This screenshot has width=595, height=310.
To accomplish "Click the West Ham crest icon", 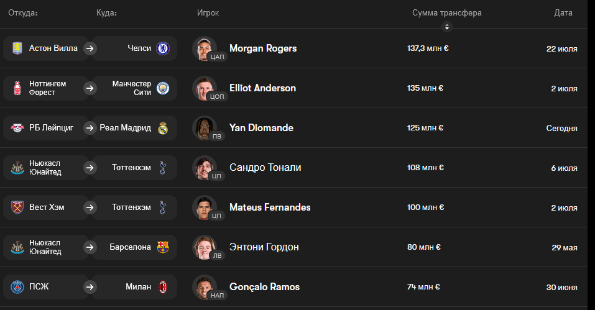I will [x=17, y=207].
